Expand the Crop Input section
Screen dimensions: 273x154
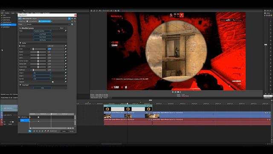pyautogui.click(x=20, y=85)
